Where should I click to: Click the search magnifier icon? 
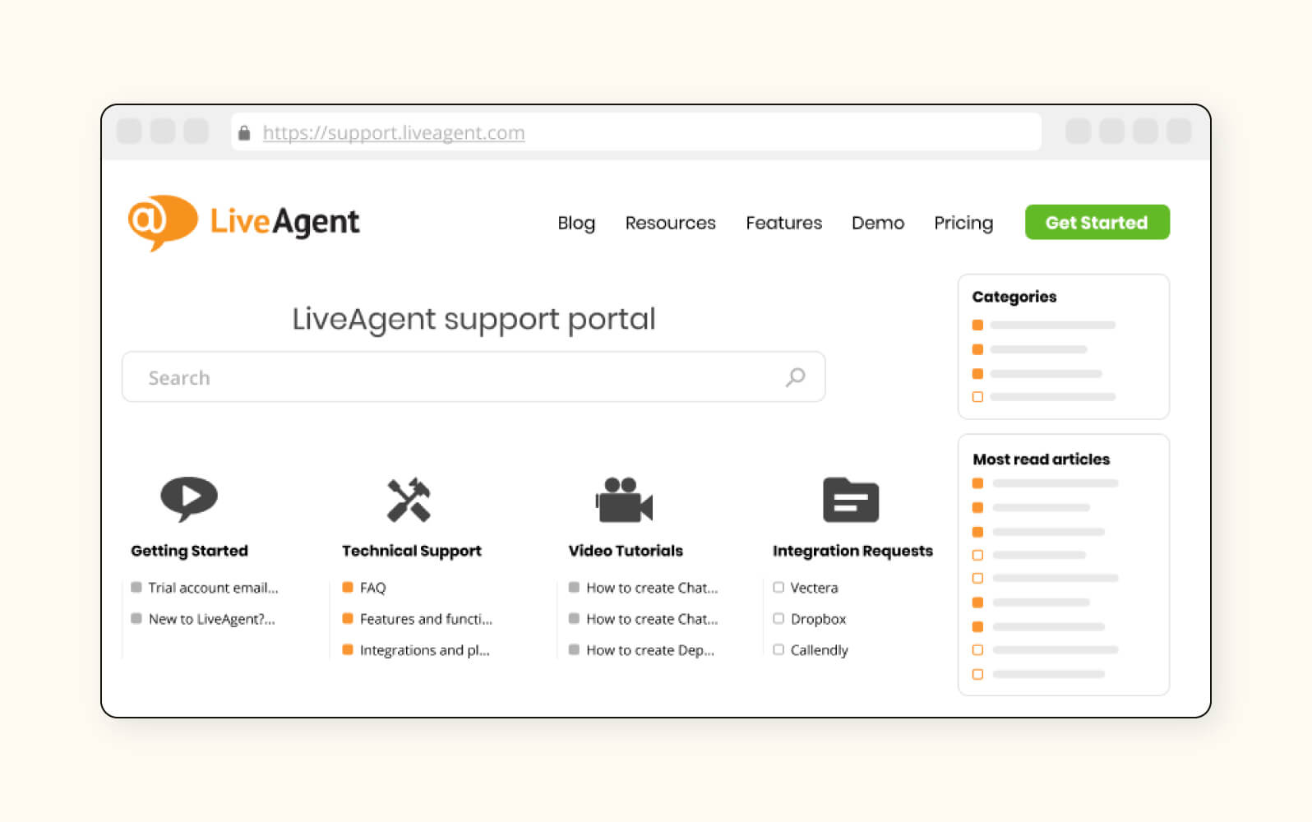(x=795, y=377)
